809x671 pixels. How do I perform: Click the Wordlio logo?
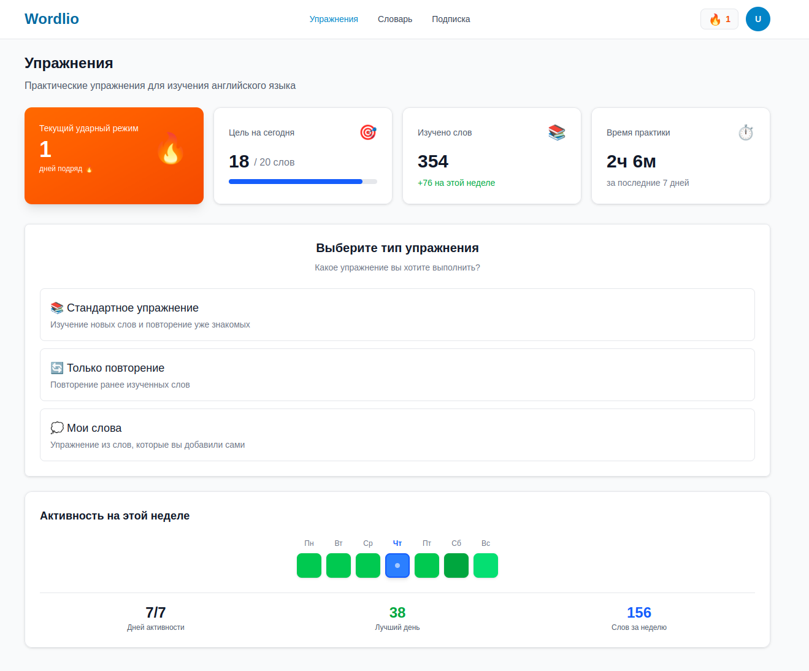point(52,18)
